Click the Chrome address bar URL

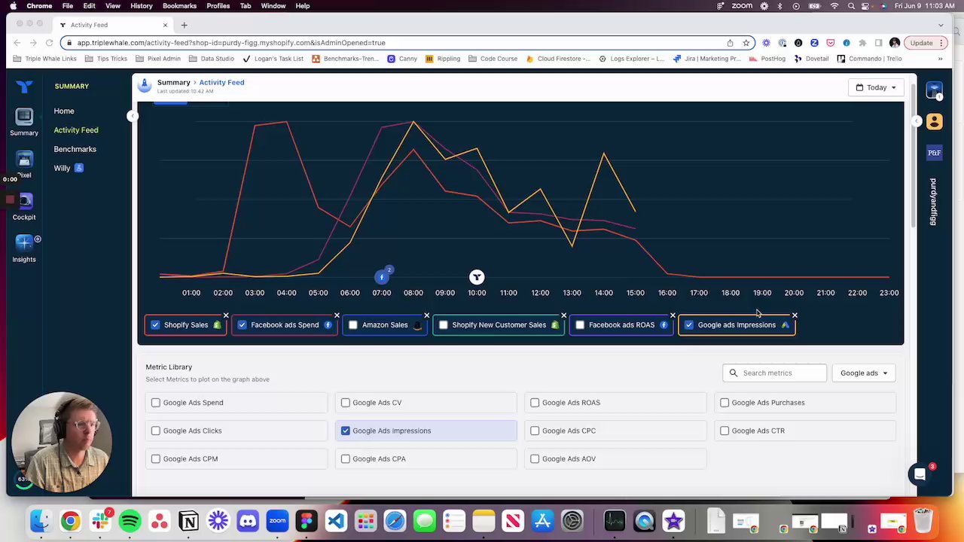coord(231,43)
